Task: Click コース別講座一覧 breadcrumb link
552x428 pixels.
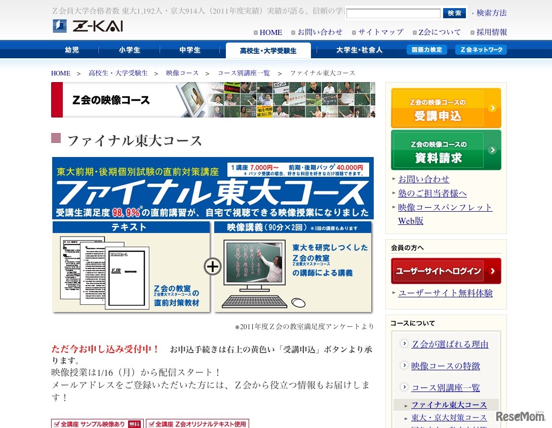Action: tap(244, 73)
